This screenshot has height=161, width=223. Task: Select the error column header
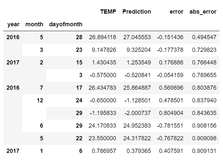point(176,12)
